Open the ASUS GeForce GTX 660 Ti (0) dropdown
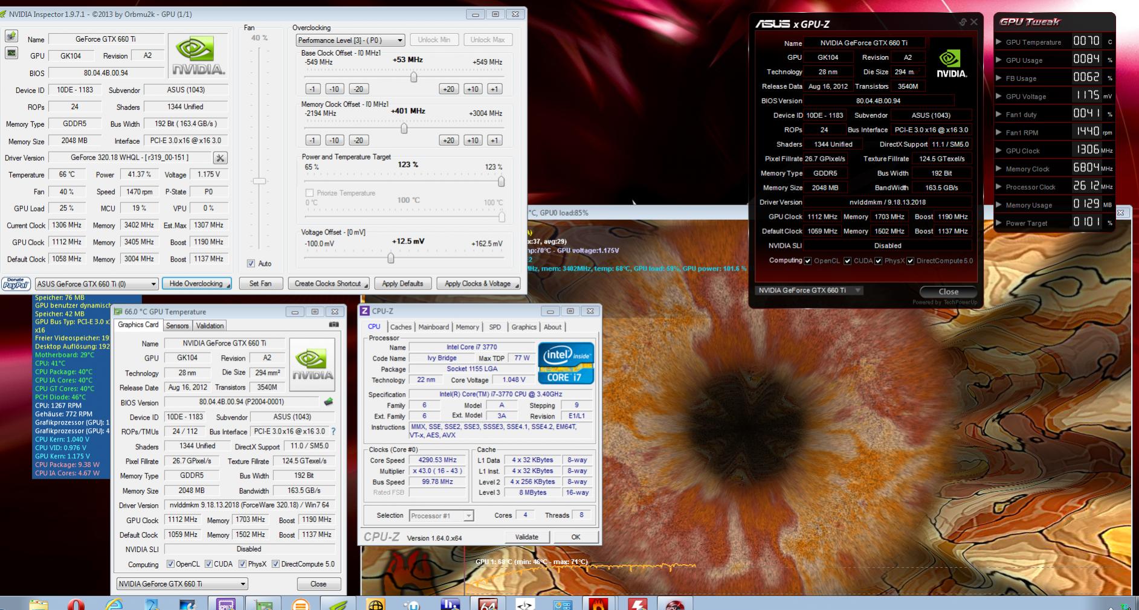 tap(97, 284)
